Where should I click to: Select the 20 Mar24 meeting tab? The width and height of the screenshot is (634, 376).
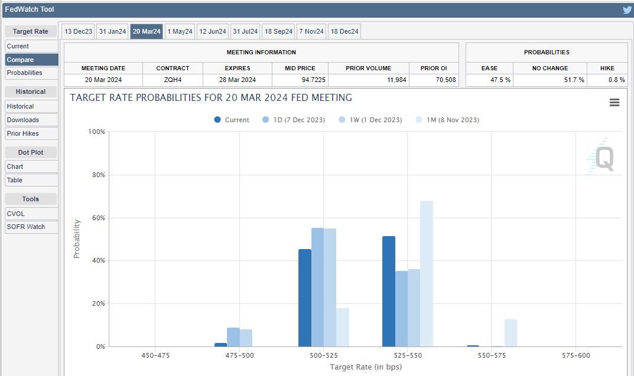(x=147, y=31)
